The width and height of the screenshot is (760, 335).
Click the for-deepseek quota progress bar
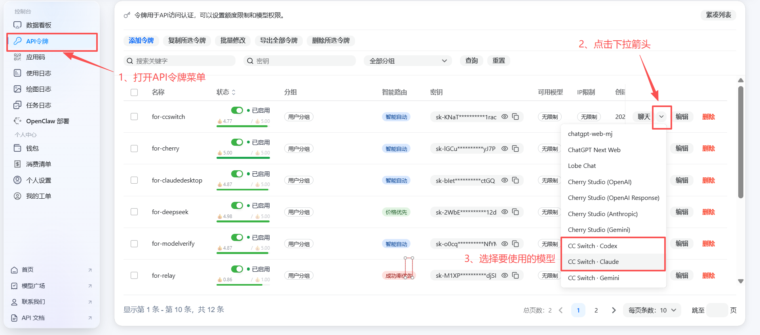click(x=243, y=221)
